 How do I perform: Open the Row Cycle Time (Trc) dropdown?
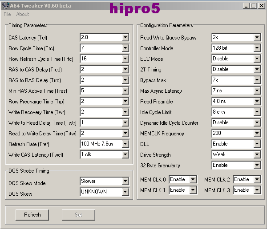(x=125, y=48)
